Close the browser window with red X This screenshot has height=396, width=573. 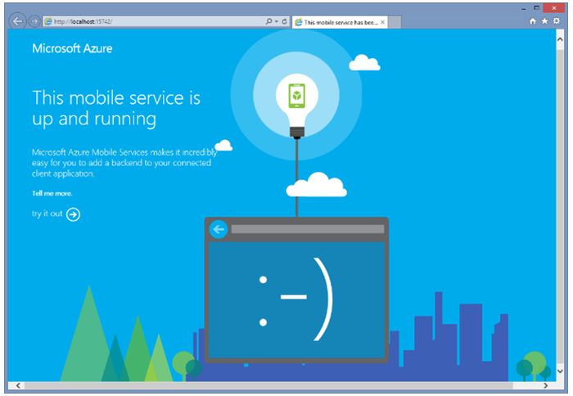point(554,8)
